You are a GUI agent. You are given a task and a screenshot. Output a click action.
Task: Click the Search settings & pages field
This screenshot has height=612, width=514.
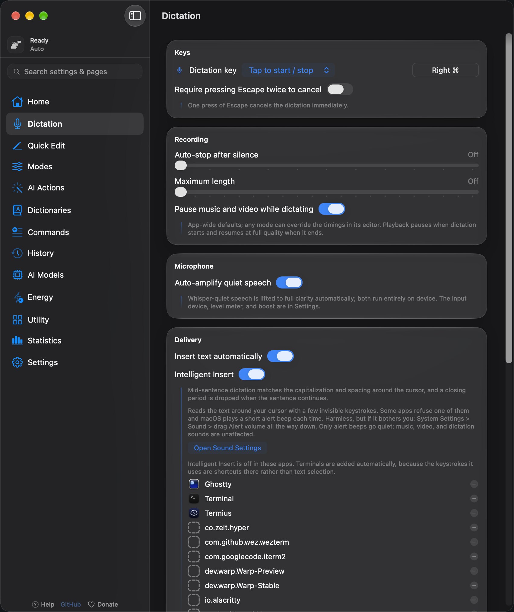(75, 72)
